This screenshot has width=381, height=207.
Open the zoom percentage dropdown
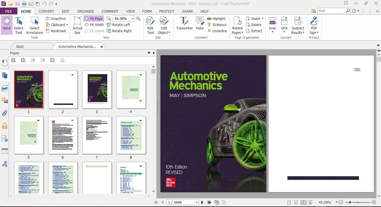coord(133,18)
